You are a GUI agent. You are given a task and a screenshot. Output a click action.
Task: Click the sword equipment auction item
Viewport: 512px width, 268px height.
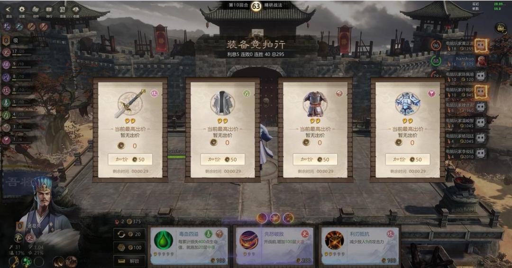(x=130, y=103)
